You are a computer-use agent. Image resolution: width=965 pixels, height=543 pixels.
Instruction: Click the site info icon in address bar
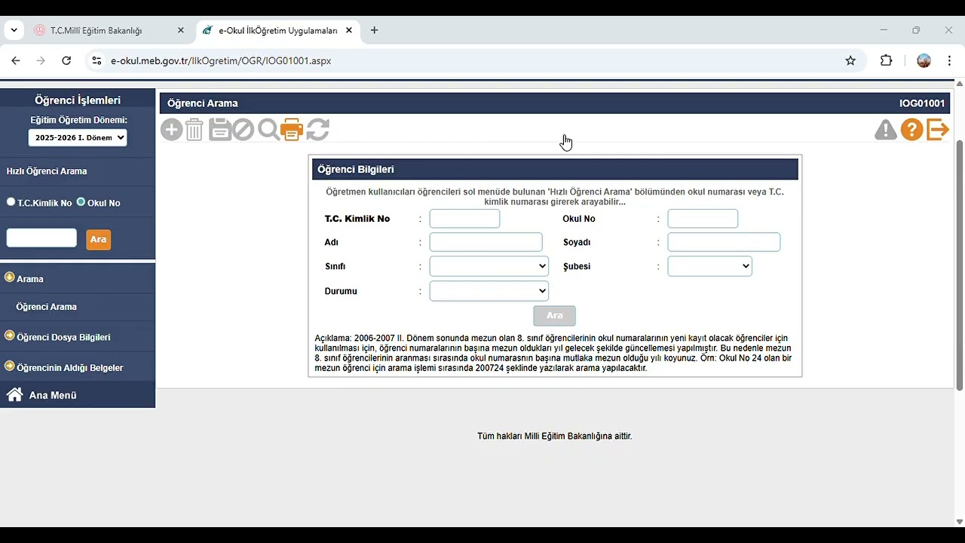coord(96,60)
